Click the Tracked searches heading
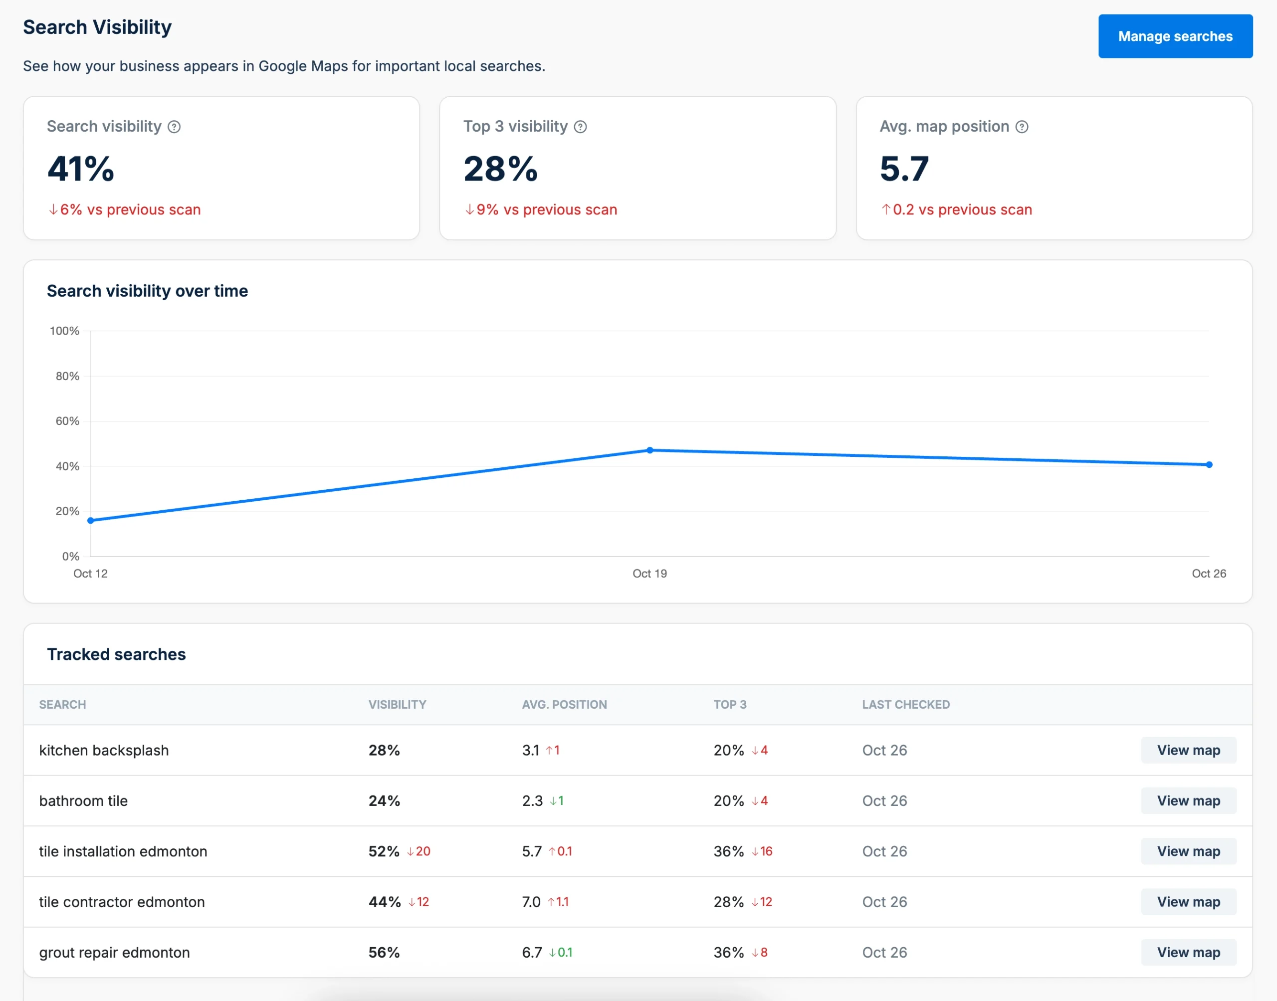The image size is (1277, 1001). click(116, 654)
